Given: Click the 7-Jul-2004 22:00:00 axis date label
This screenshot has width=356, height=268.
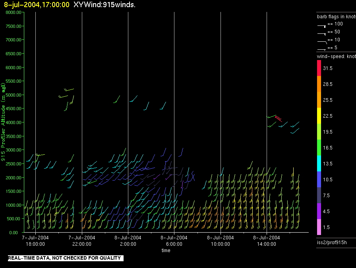Looking at the screenshot, I should 82,241.
